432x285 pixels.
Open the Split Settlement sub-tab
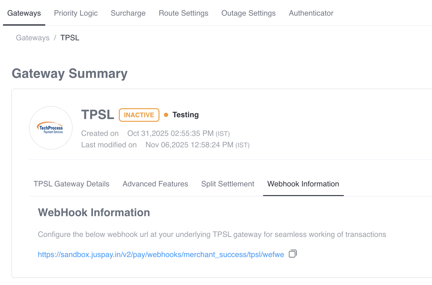click(228, 184)
